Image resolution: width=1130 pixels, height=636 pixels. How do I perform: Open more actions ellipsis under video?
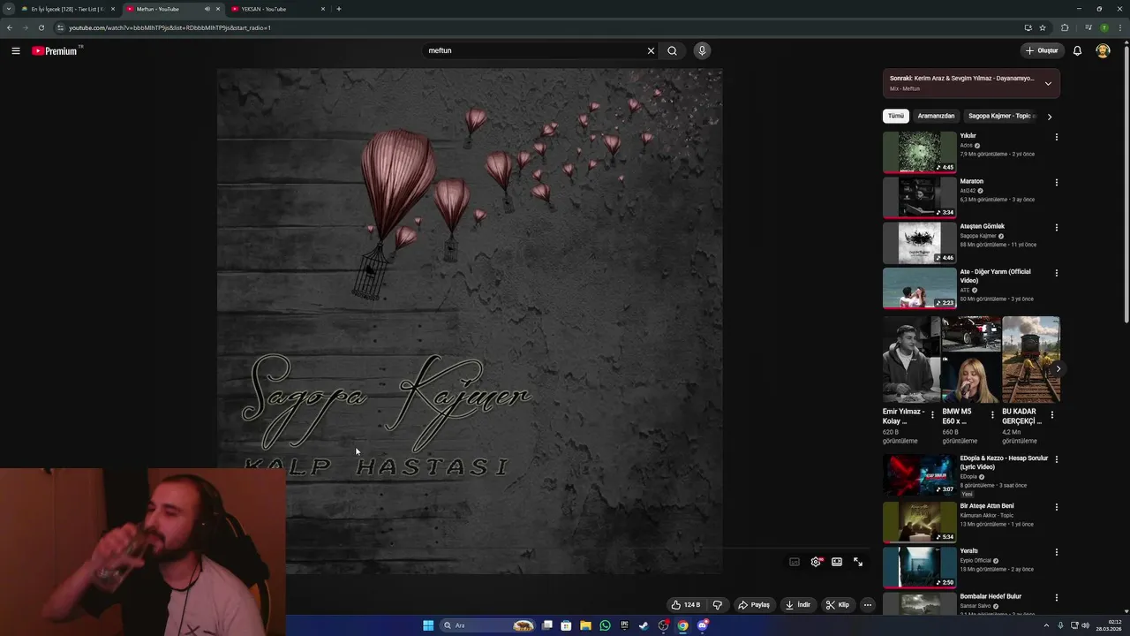tap(868, 605)
